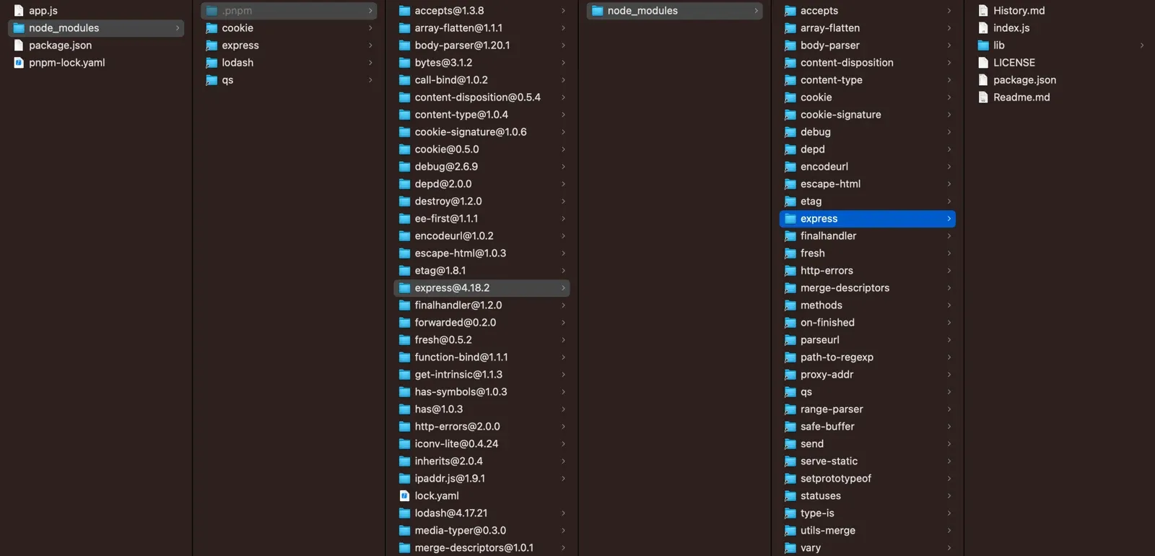The image size is (1155, 556).
Task: Click the index.js file icon
Action: tap(983, 28)
